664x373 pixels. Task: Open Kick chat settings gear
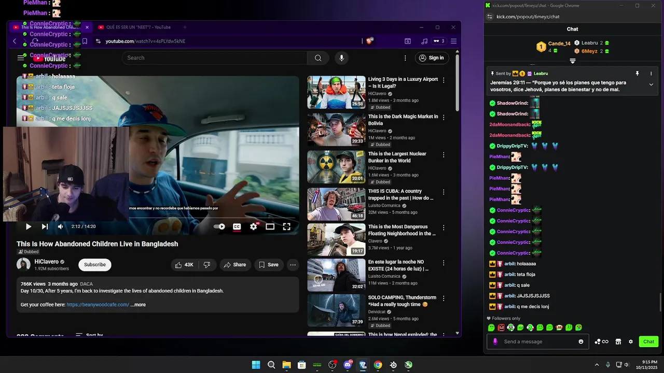click(x=631, y=341)
